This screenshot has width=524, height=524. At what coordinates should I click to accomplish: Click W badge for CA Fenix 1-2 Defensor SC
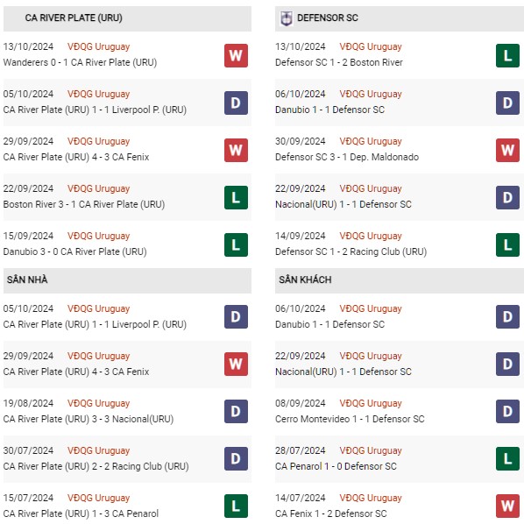point(507,506)
